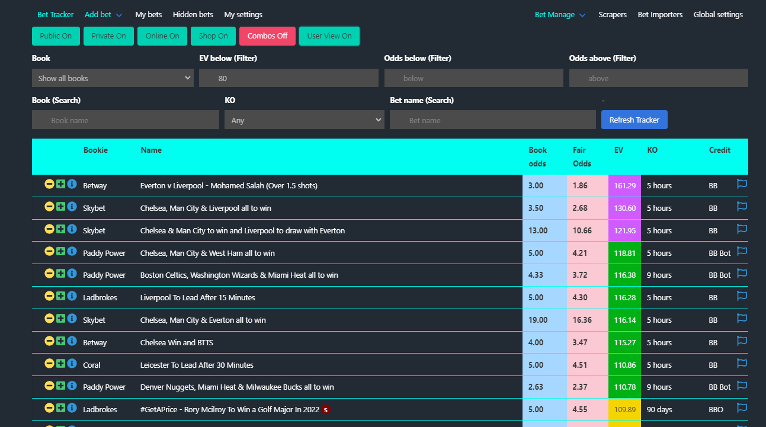Screen dimensions: 766x427
Task: Go to Global settings
Action: (717, 14)
